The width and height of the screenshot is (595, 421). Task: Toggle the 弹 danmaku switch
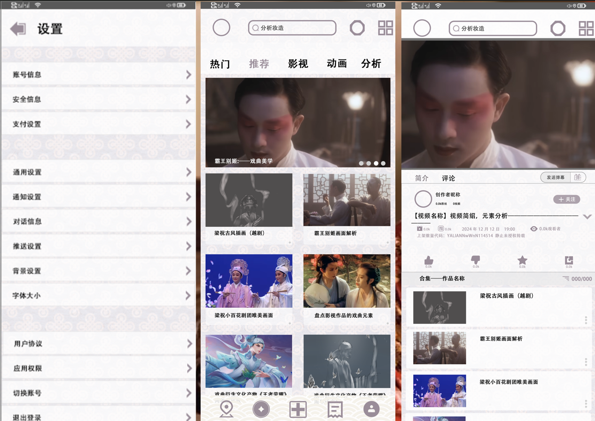click(x=578, y=177)
